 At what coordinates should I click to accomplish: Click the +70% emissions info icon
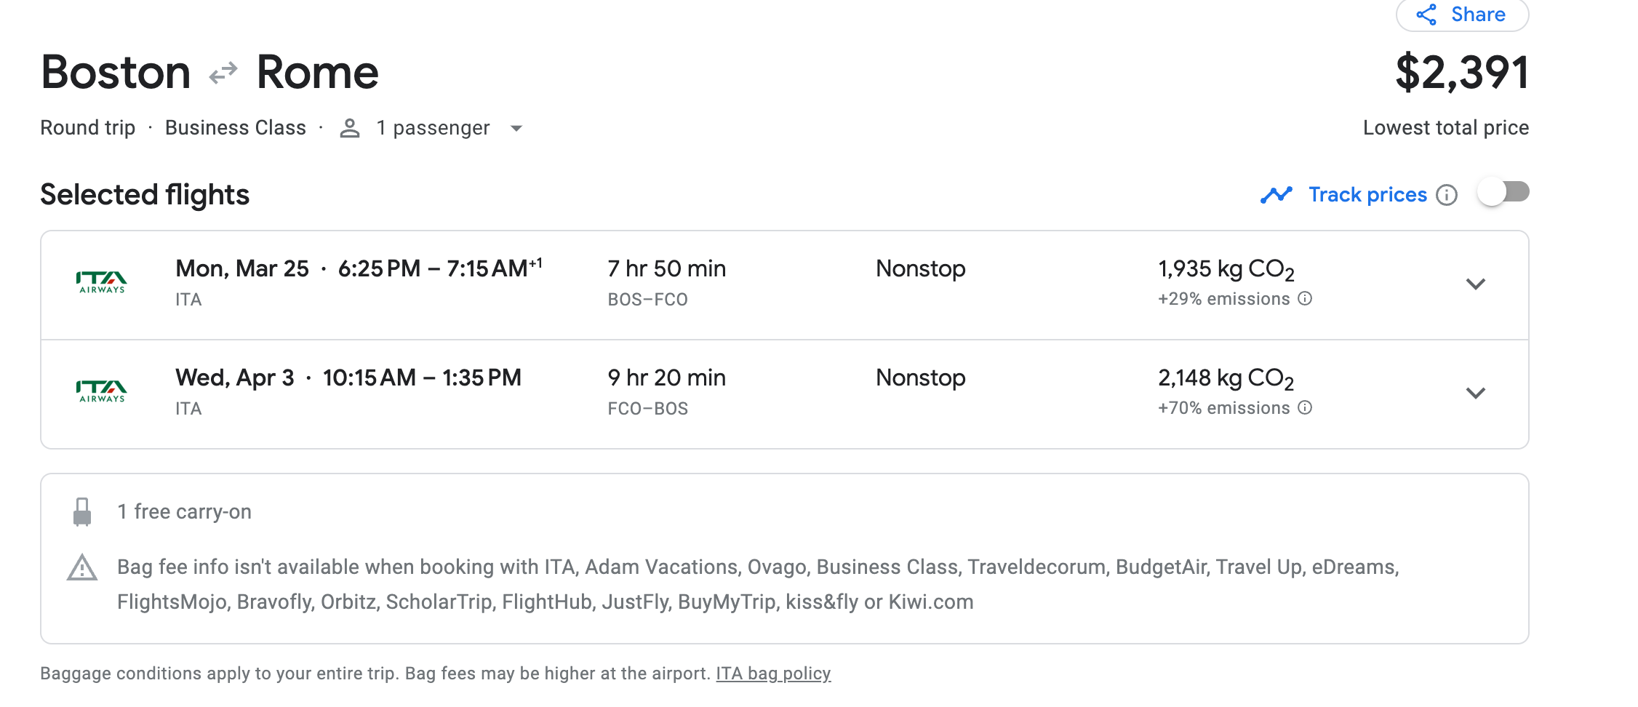(1306, 408)
